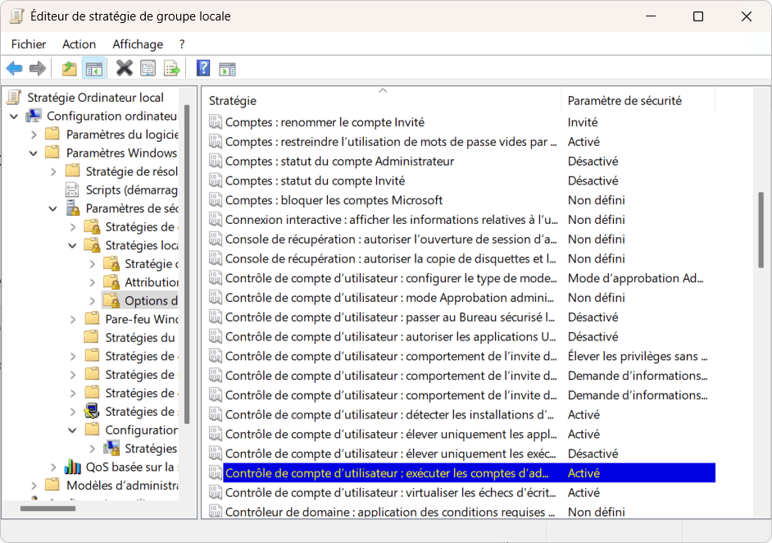Select 'Connexion interactive : afficher les informations' policy
The image size is (772, 543).
click(392, 220)
